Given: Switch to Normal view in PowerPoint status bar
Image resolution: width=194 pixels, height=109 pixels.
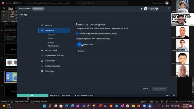Looking at the screenshot, I should tap(152, 102).
